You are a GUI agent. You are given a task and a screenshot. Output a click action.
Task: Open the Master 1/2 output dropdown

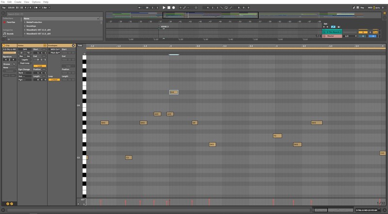tap(350, 36)
